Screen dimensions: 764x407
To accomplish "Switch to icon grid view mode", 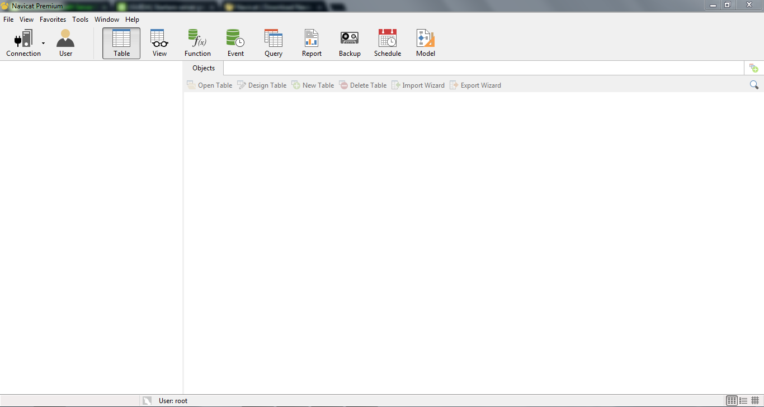I will pos(732,401).
